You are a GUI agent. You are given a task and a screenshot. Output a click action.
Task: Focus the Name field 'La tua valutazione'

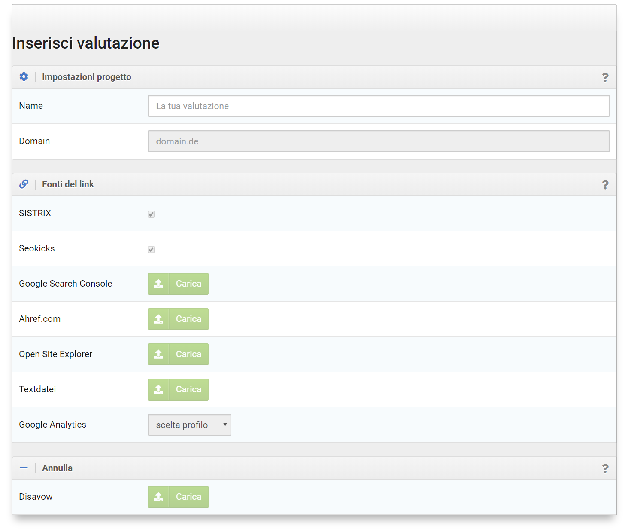(x=379, y=106)
